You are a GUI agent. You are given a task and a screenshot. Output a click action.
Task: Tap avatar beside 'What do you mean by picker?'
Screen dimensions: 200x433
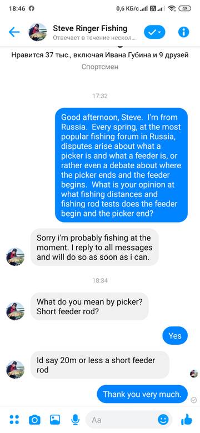[x=15, y=311]
